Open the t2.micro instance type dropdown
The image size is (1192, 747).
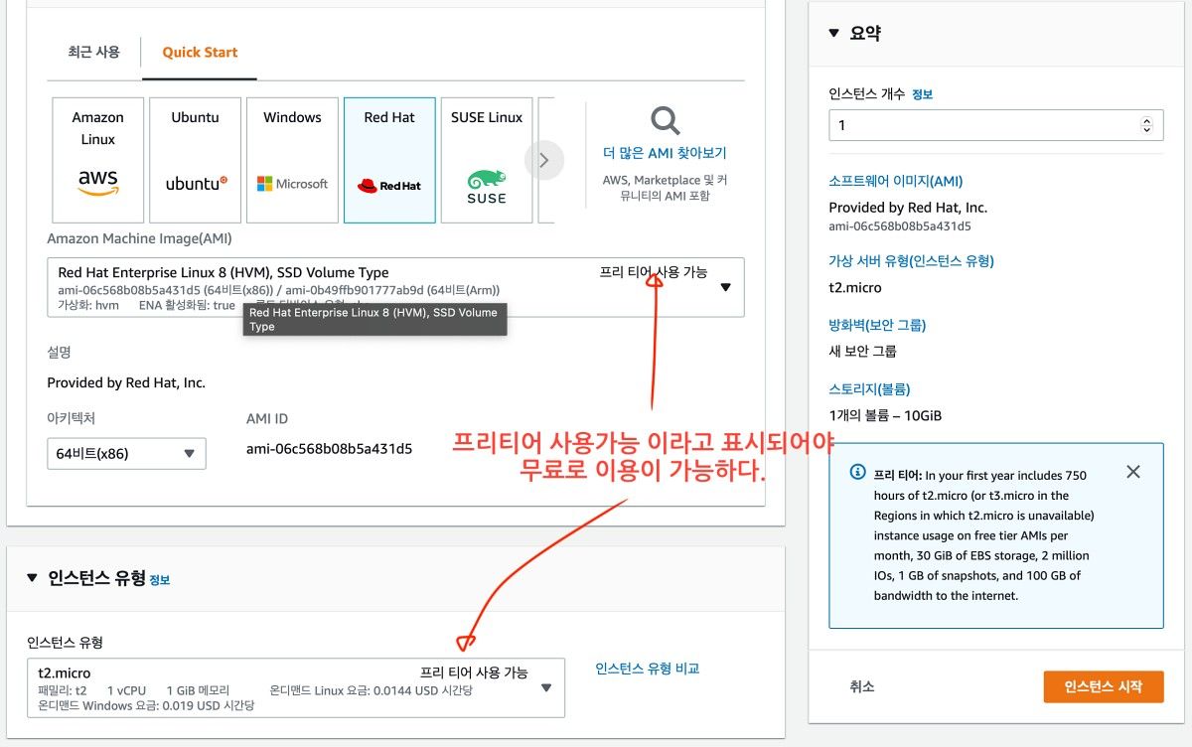[x=545, y=686]
